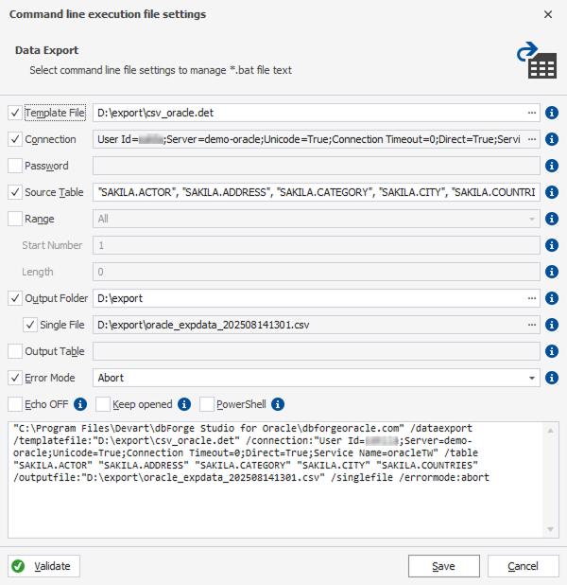
Task: Click the Source Table input field
Action: point(317,192)
